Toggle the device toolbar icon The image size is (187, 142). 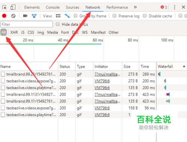tap(13, 7)
